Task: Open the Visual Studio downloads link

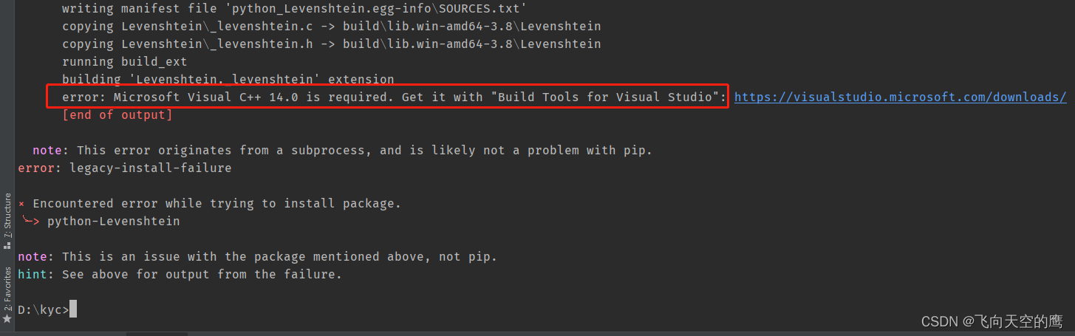Action: [900, 97]
